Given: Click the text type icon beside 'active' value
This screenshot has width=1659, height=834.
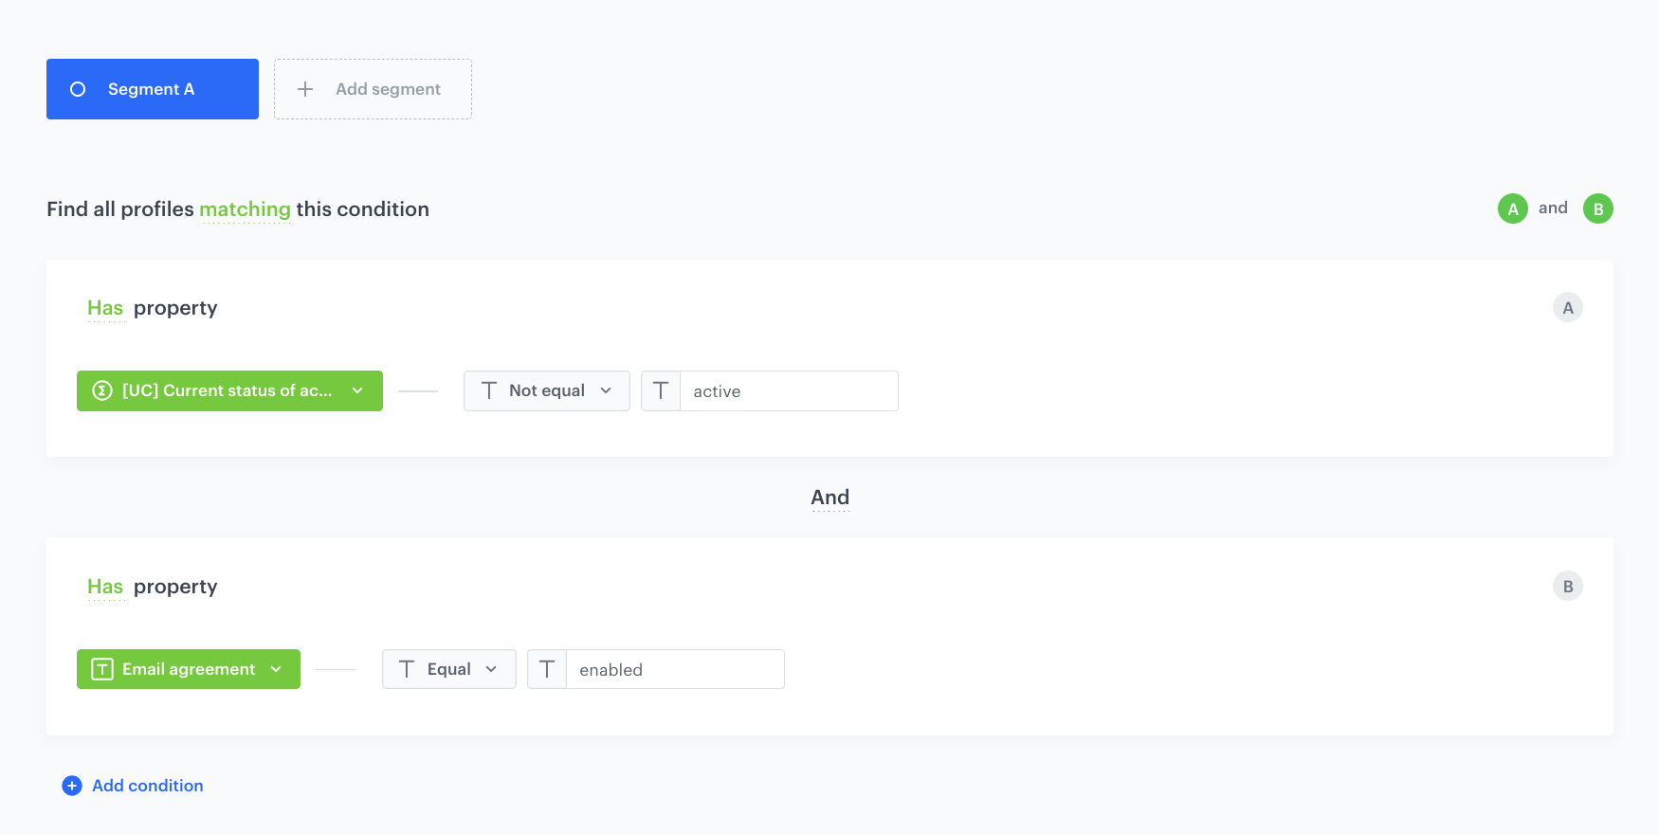Looking at the screenshot, I should click(x=661, y=390).
